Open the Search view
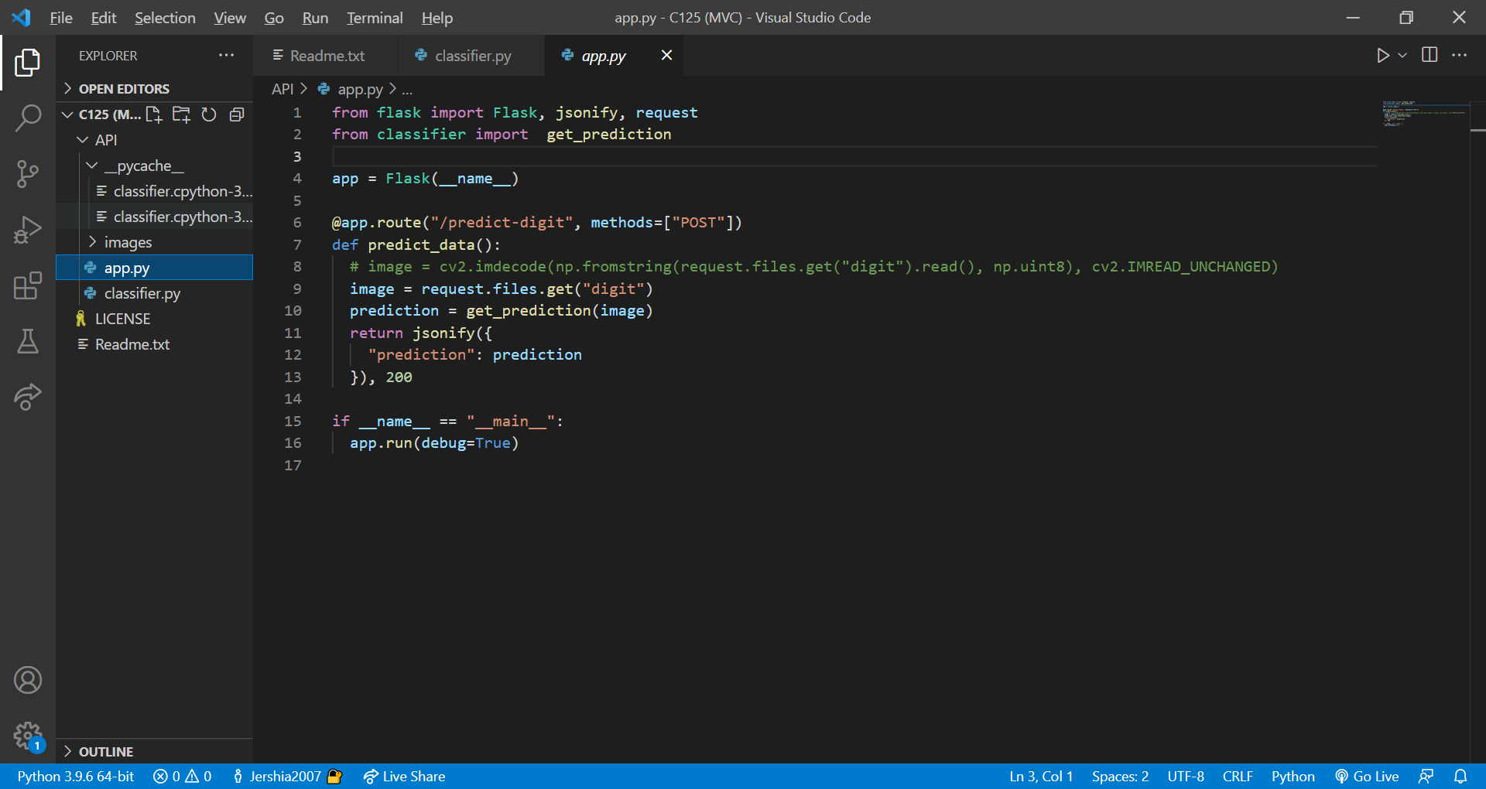Image resolution: width=1486 pixels, height=789 pixels. (28, 118)
